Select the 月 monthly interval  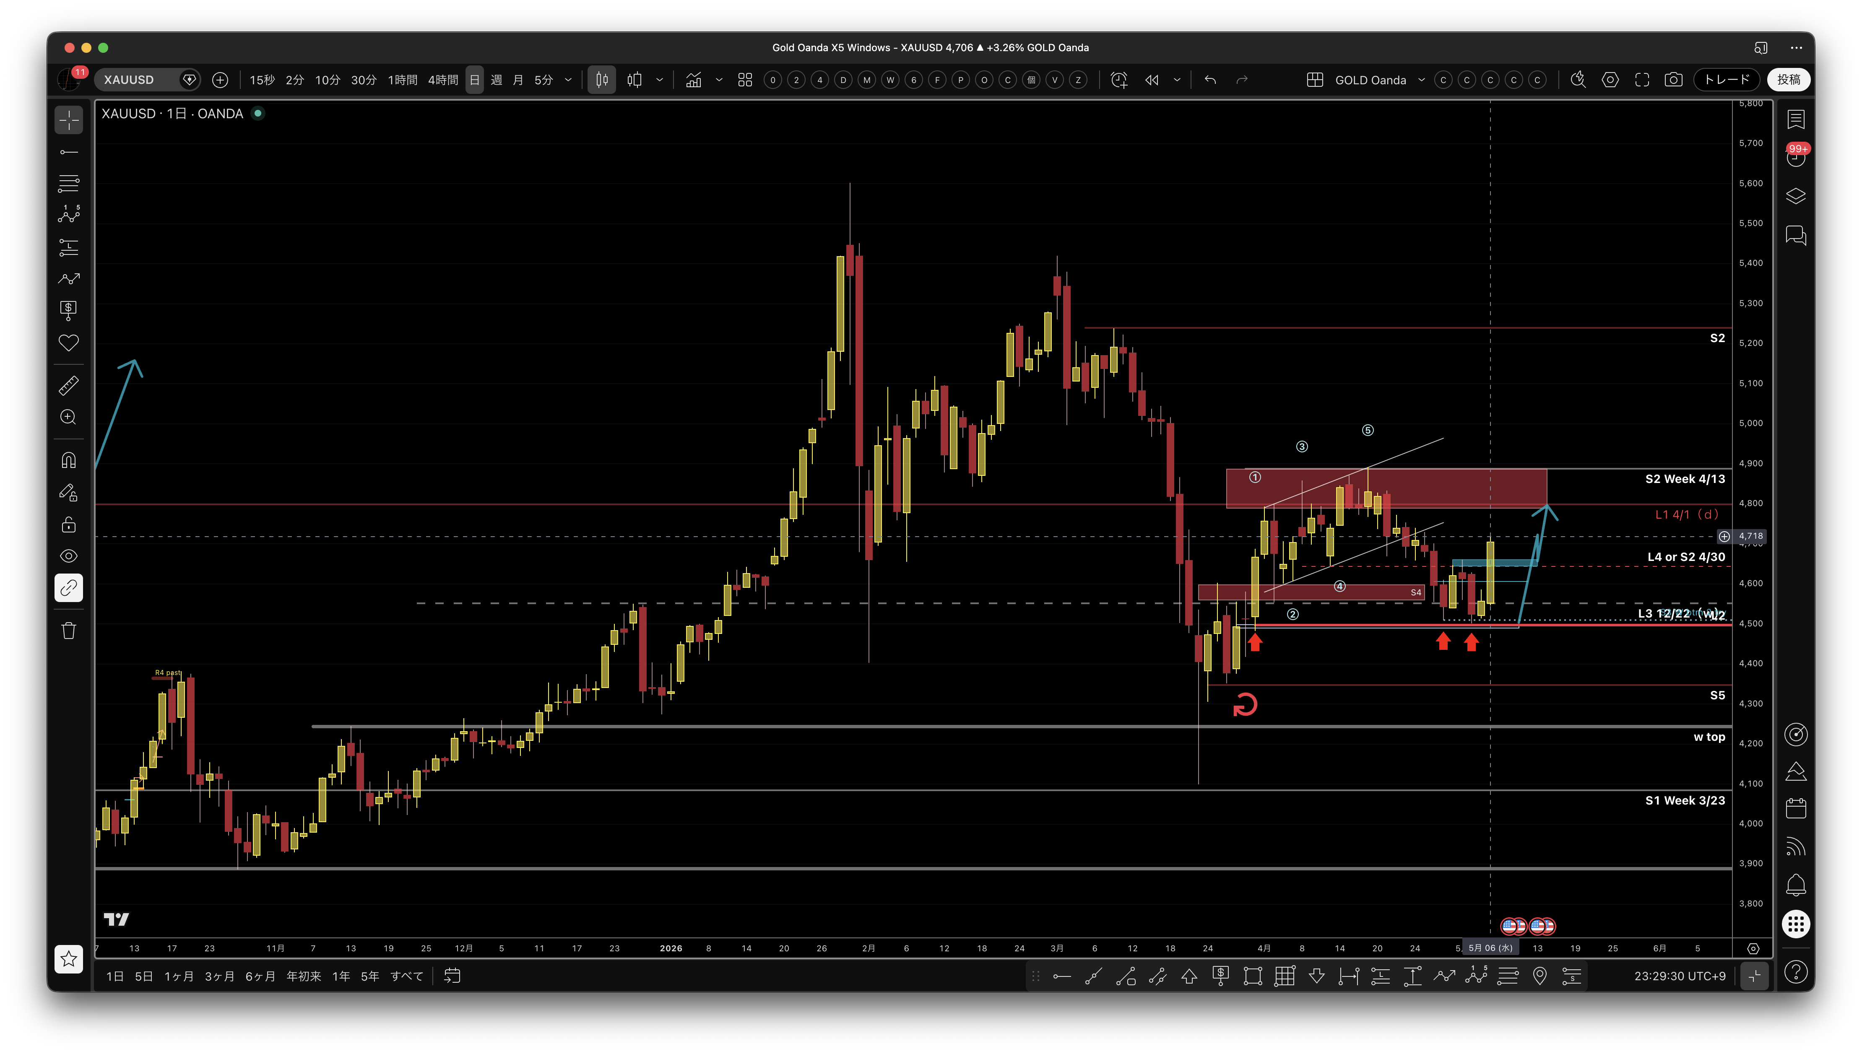518,80
